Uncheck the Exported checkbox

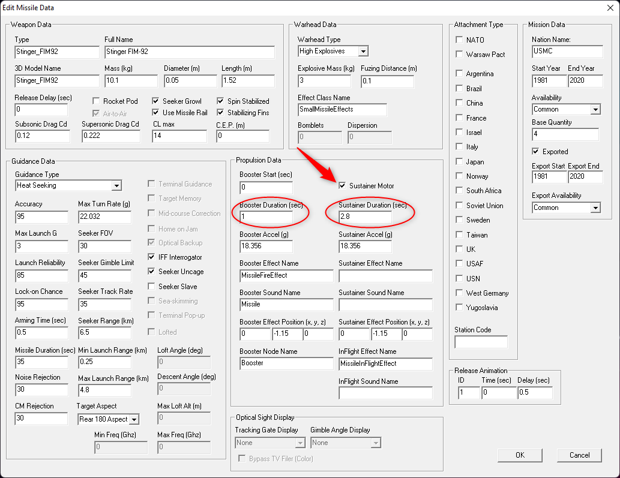pyautogui.click(x=535, y=151)
